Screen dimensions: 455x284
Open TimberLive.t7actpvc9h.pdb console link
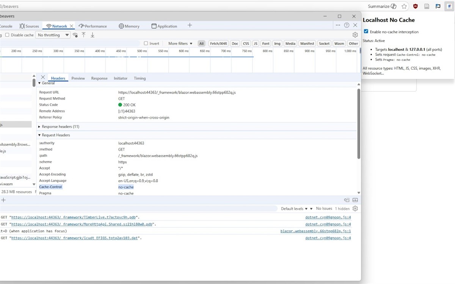[74, 217]
